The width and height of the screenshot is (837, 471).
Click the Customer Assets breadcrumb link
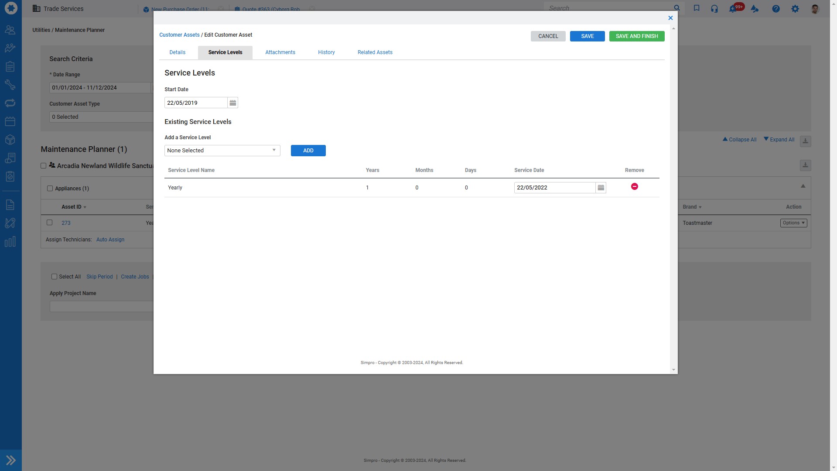pyautogui.click(x=179, y=35)
